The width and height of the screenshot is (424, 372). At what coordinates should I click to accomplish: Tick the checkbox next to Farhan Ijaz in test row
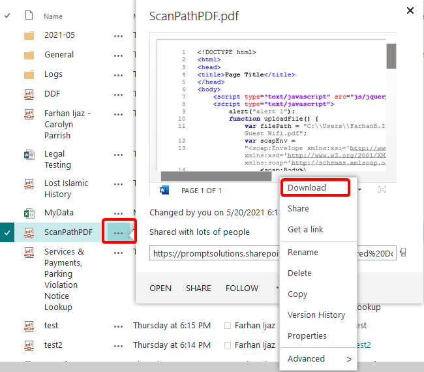coord(228,326)
